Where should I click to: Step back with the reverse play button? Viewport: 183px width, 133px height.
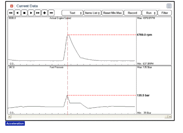pyautogui.click(x=17, y=13)
